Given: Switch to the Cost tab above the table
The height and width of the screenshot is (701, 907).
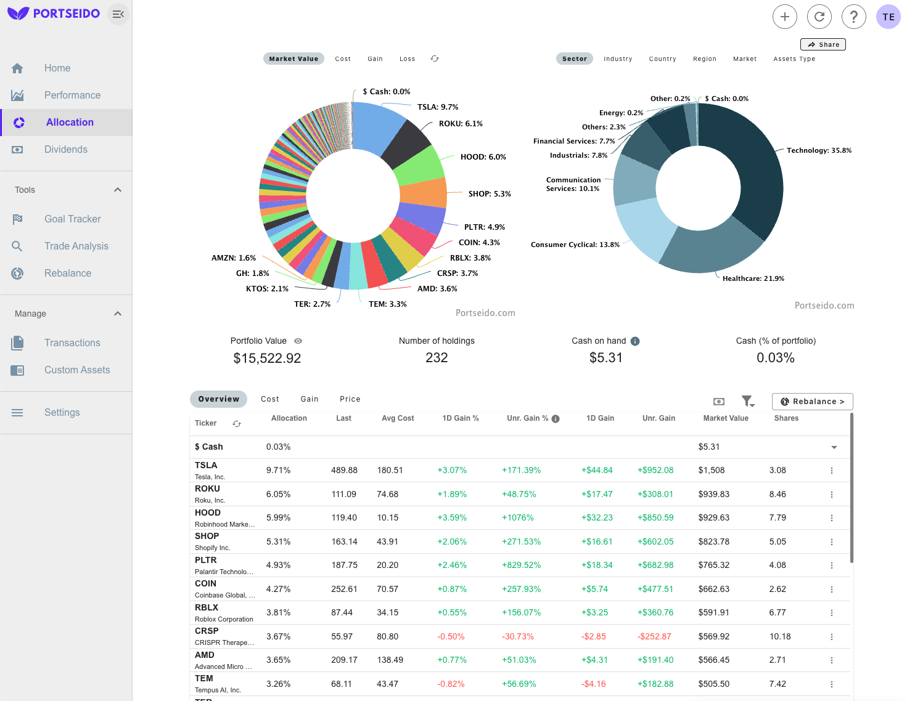Looking at the screenshot, I should coord(270,399).
